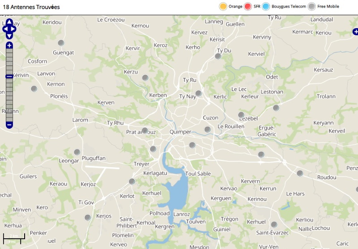Viewport: 358px width, 249px height.
Task: Click the antenna marker near Lezébel
Action: [241, 115]
